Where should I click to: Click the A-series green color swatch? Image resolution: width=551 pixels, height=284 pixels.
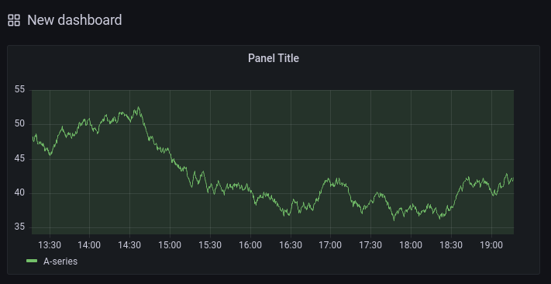coord(32,261)
